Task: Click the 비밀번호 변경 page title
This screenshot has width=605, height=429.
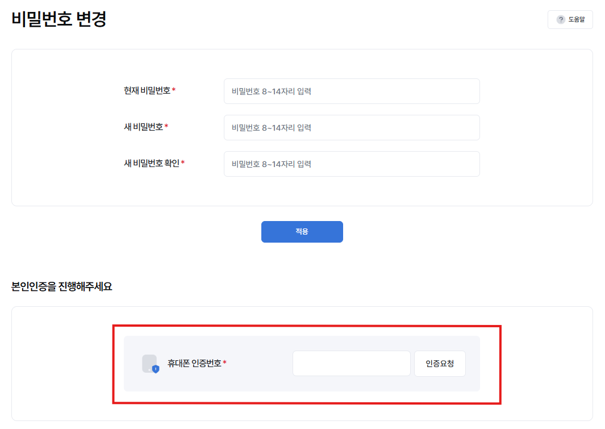Action: [x=59, y=19]
